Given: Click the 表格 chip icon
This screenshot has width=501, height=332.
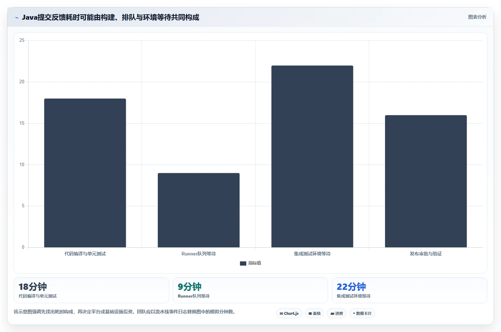Looking at the screenshot, I should [x=310, y=313].
